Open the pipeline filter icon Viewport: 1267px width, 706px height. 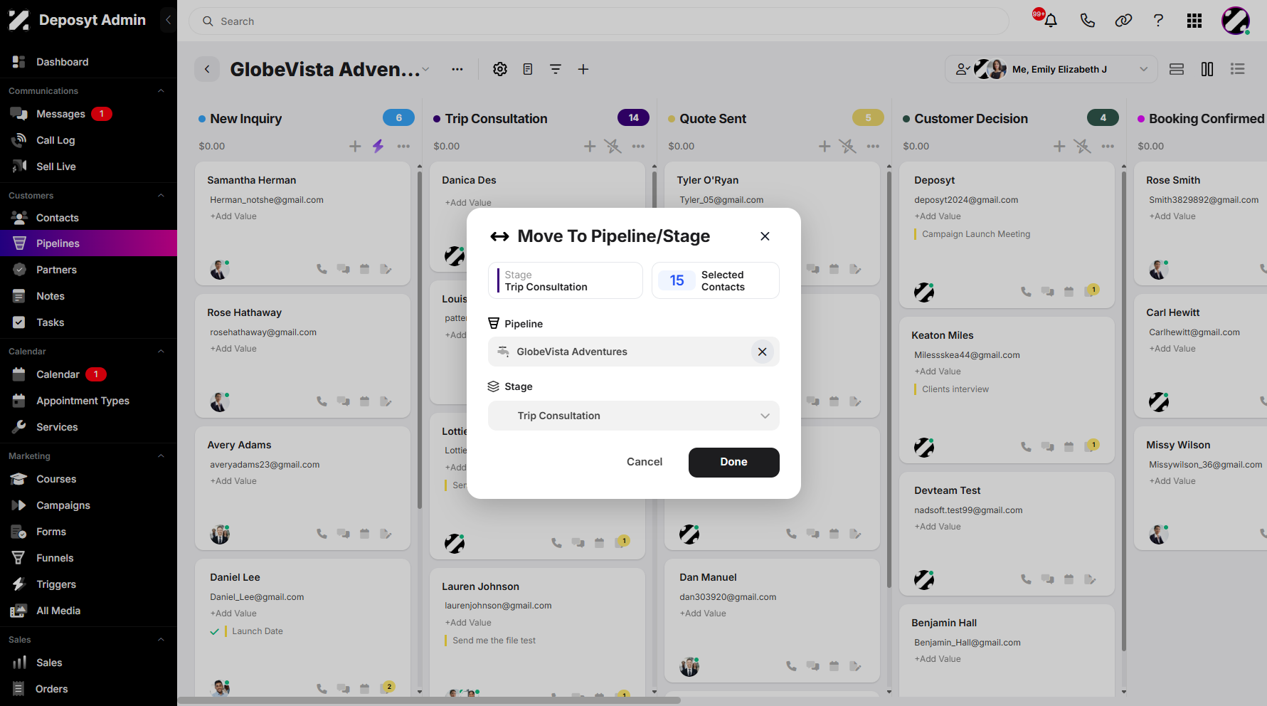556,69
